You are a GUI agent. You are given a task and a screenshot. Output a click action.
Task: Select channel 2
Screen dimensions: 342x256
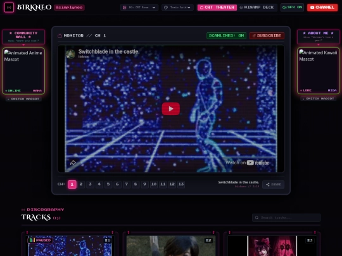(81, 185)
